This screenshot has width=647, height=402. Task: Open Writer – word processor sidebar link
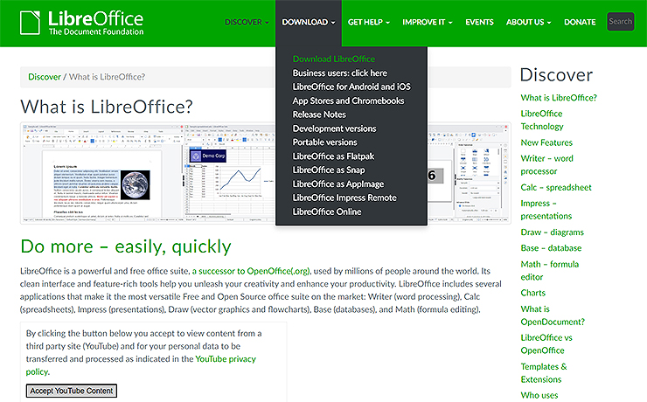(546, 164)
